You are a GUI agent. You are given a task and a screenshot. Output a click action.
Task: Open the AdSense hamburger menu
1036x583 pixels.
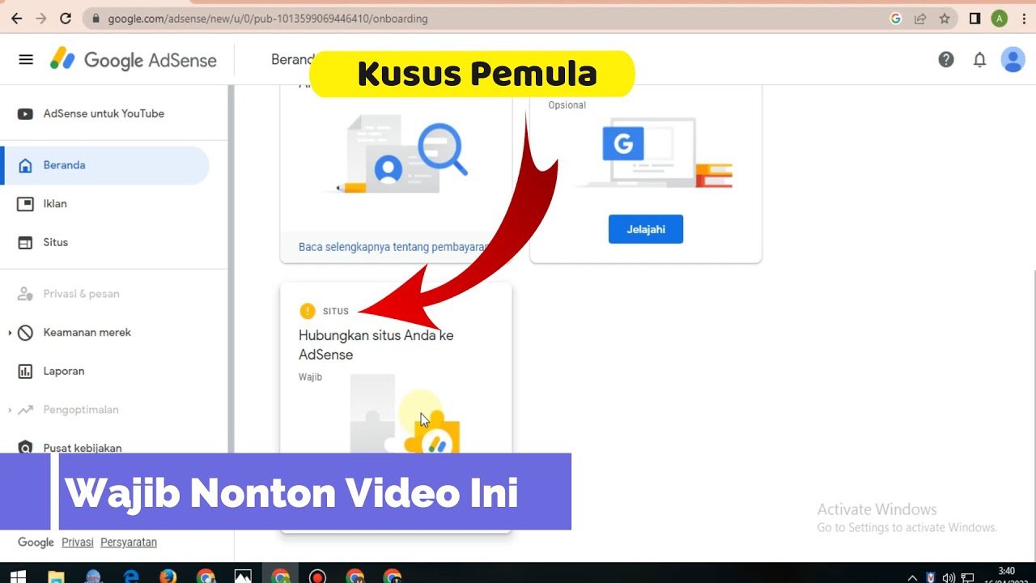26,60
